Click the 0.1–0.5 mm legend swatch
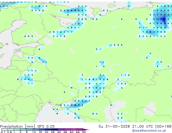 coord(5,129)
